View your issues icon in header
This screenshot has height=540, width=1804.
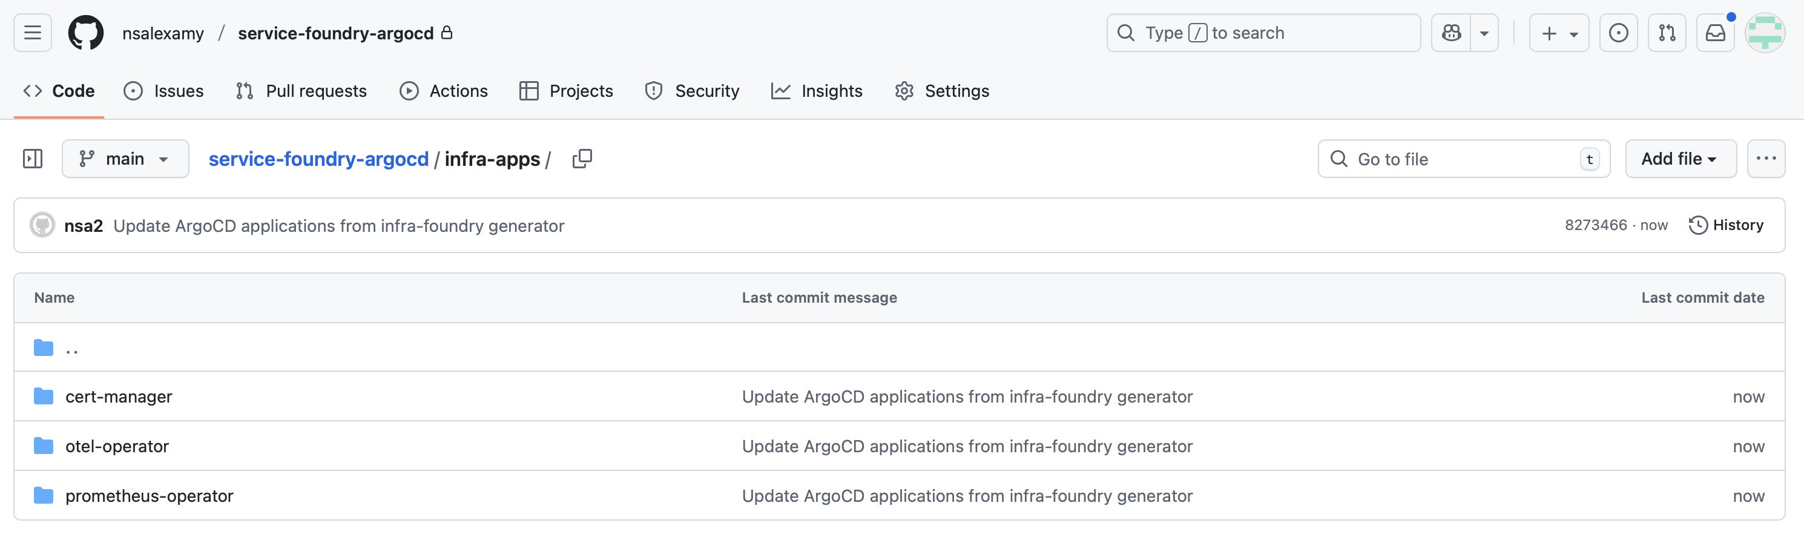1618,33
